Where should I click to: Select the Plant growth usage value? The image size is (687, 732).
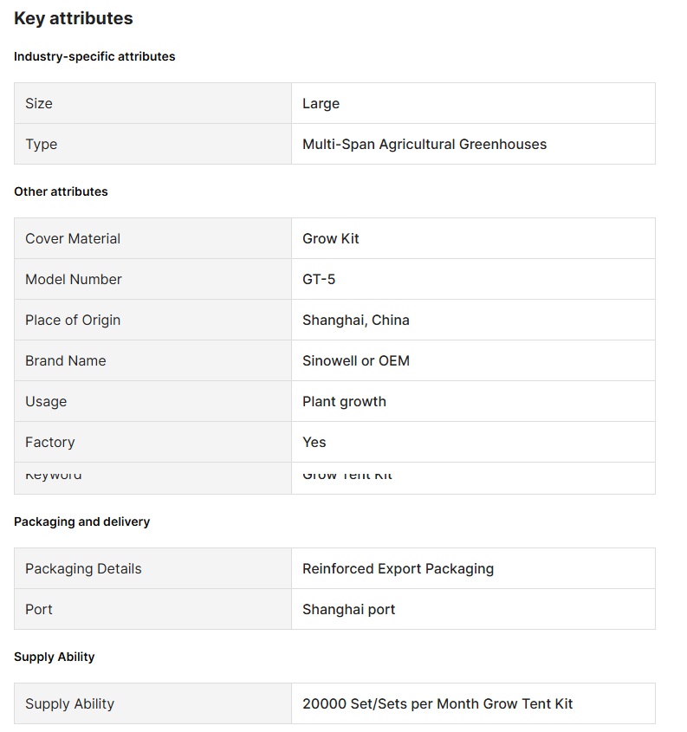click(x=344, y=401)
